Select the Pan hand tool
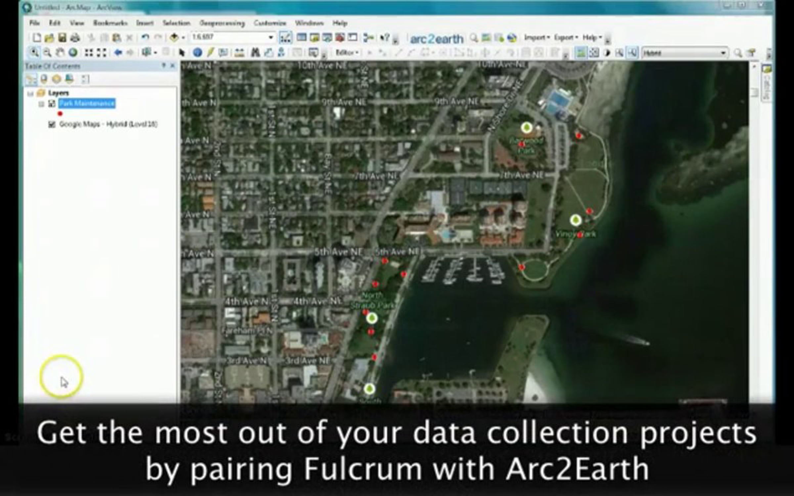 coord(60,52)
